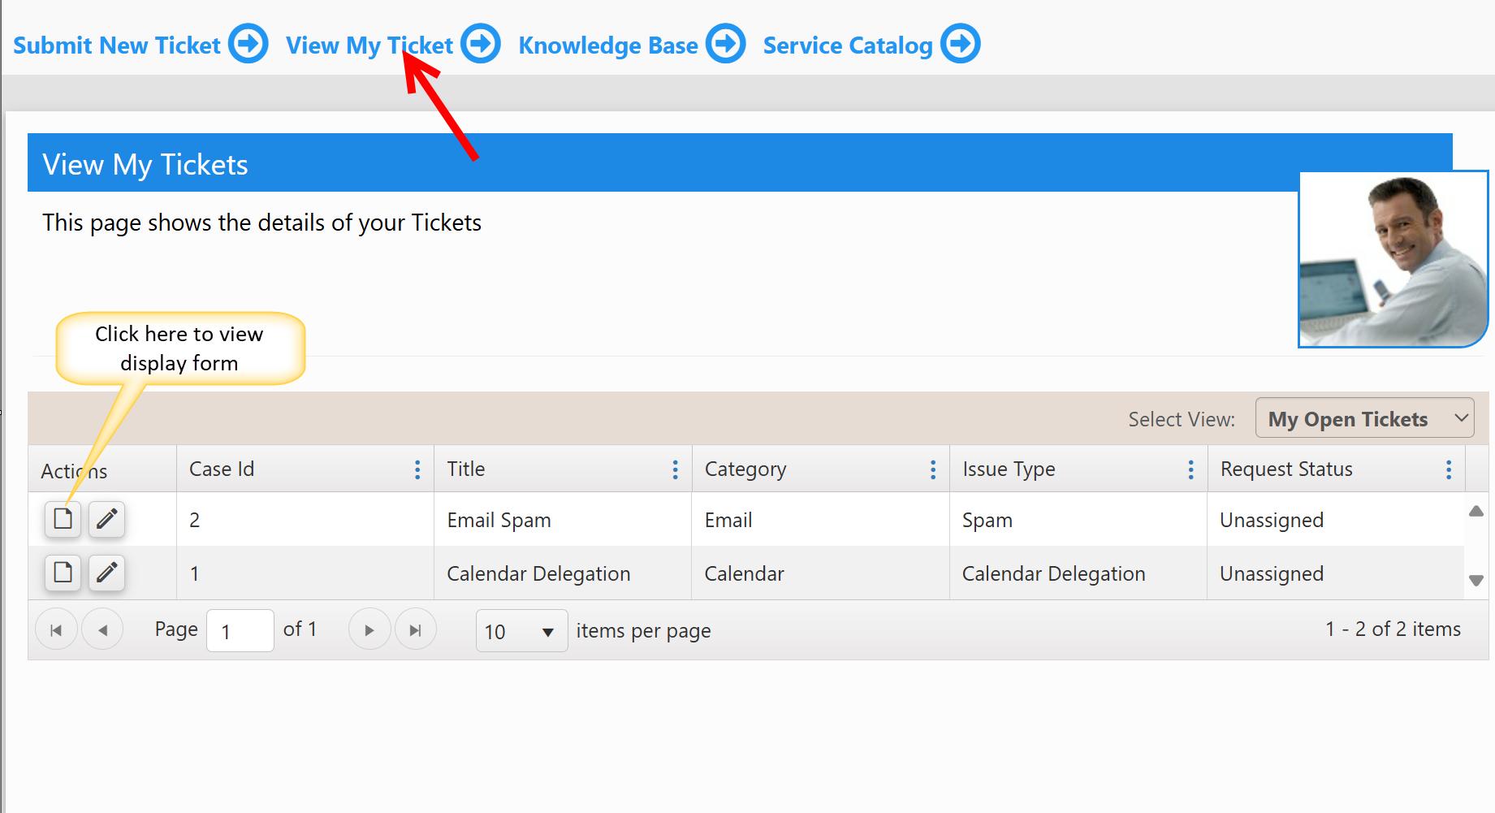This screenshot has height=813, width=1495.
Task: Click the Calendar Delegation issue type cell
Action: click(x=1078, y=573)
